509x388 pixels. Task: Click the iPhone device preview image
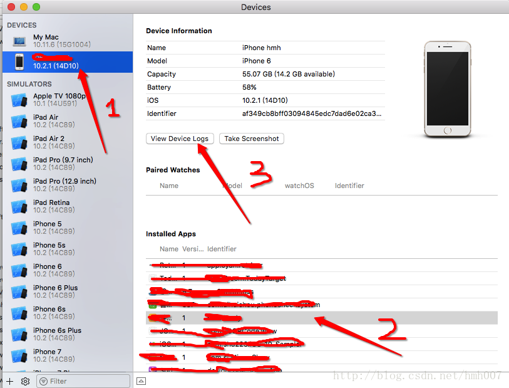(x=447, y=89)
